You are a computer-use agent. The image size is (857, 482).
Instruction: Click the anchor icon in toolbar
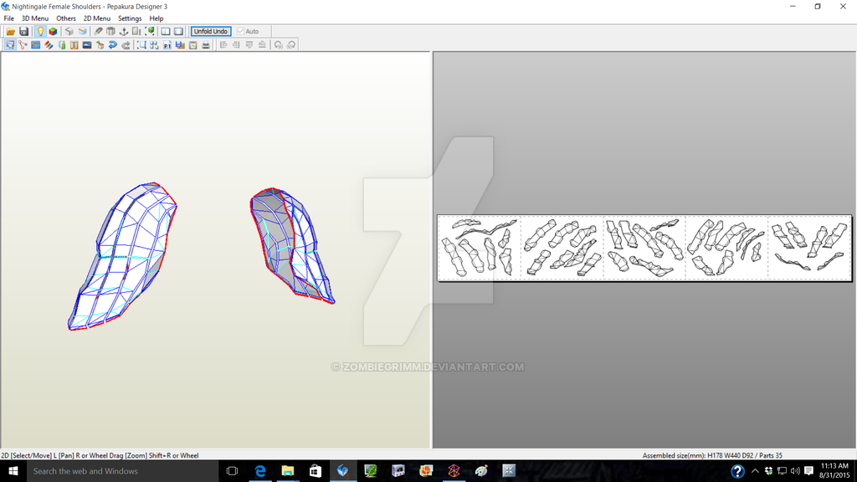(124, 32)
